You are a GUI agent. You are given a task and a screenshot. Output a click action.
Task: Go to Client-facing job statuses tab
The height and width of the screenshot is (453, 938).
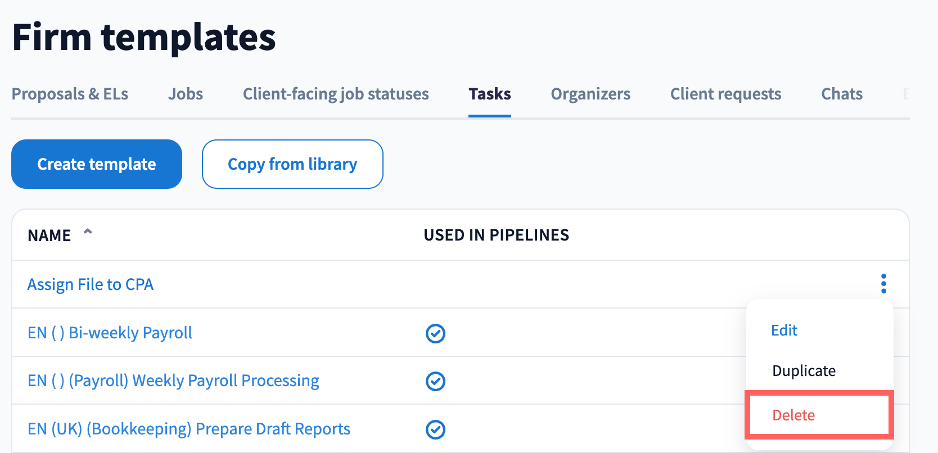(x=336, y=94)
